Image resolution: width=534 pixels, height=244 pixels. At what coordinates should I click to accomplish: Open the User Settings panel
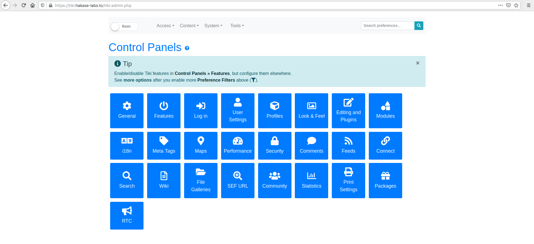coord(238,110)
